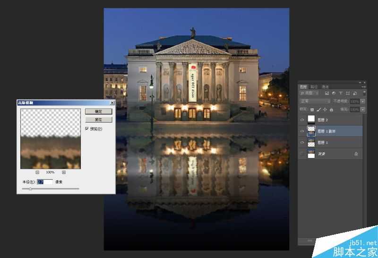This screenshot has height=258, width=378.
Task: Toggle the 预览 (Preview) checkbox
Action: pyautogui.click(x=87, y=129)
